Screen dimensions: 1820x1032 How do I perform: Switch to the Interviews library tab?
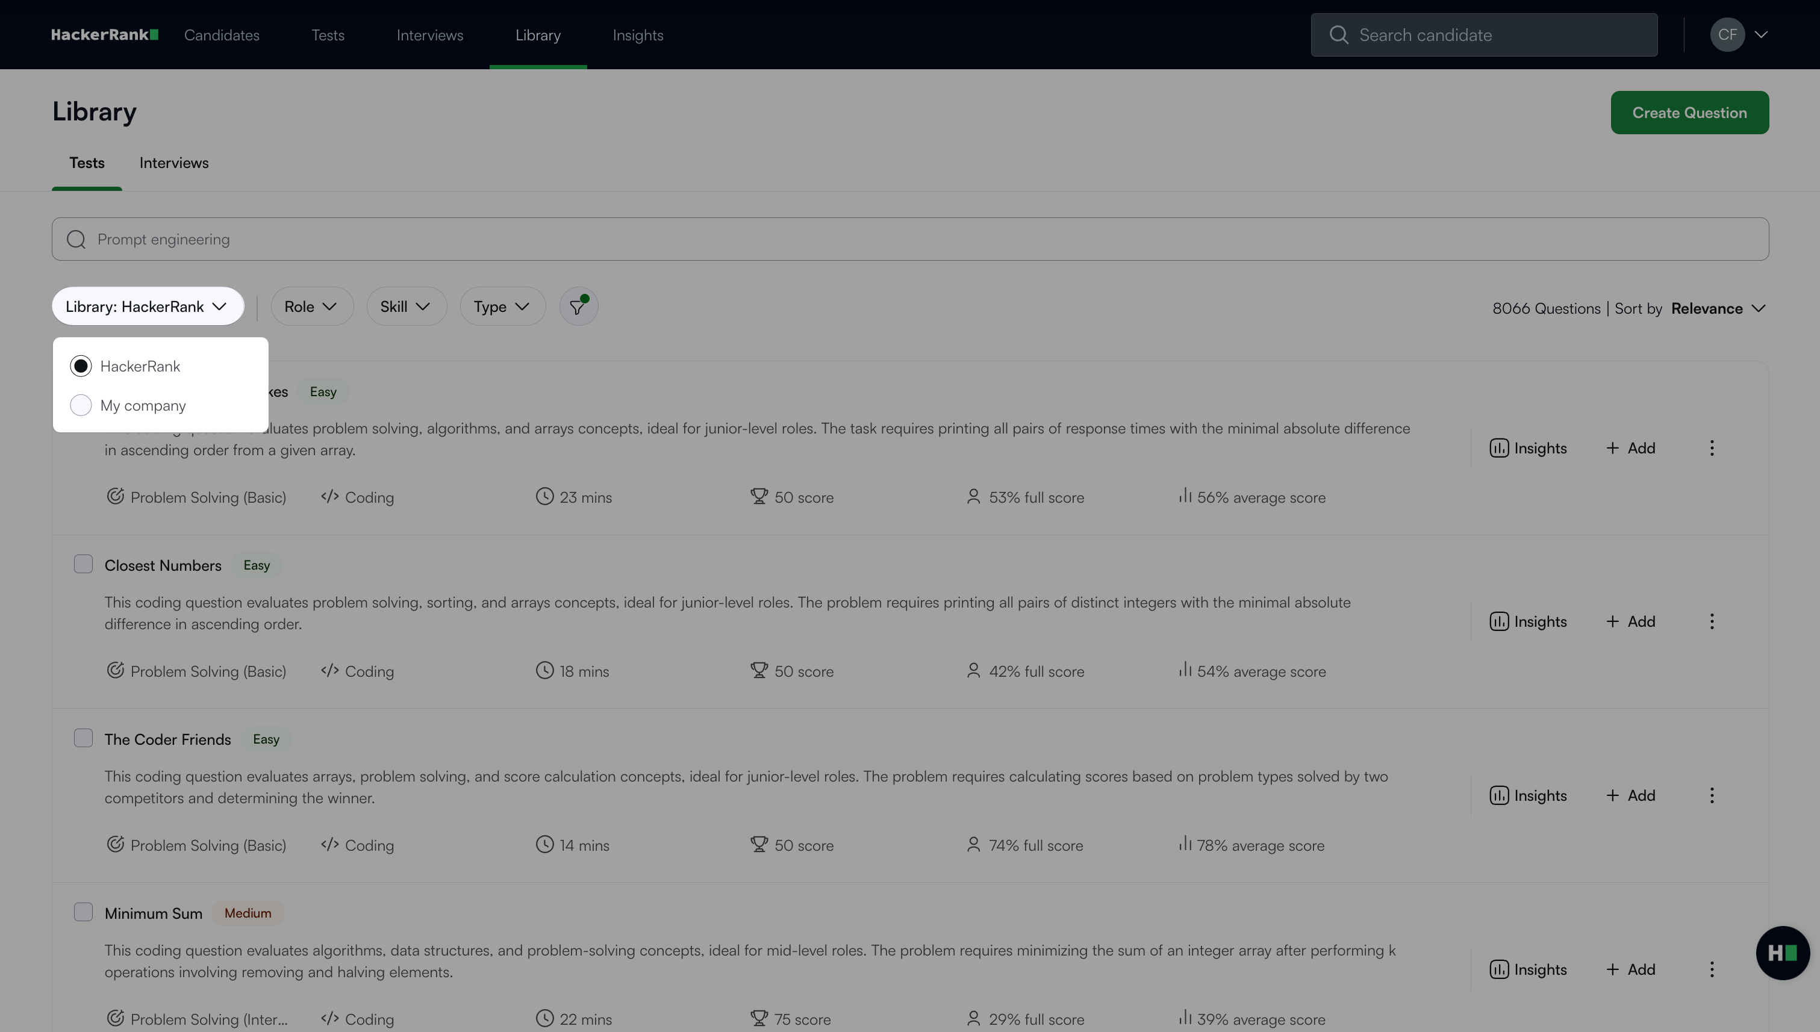(173, 163)
